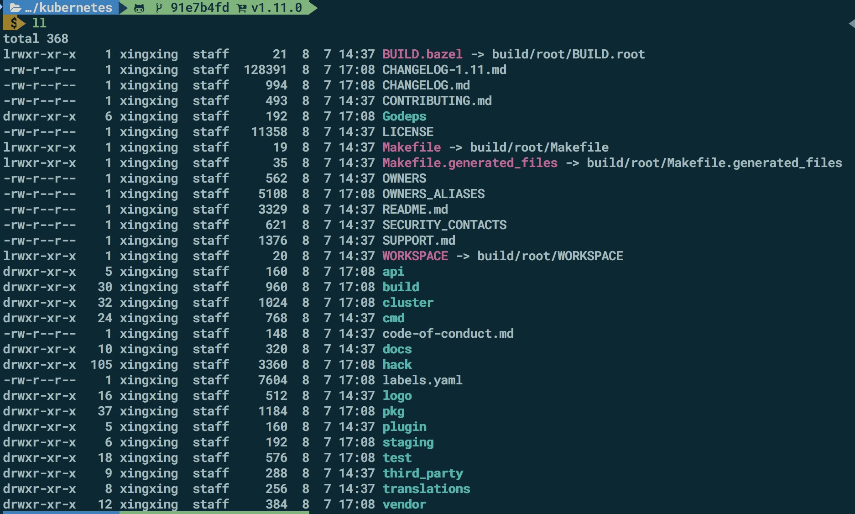Click the size 1184 in the pkg row
The width and height of the screenshot is (855, 514).
coord(273,411)
